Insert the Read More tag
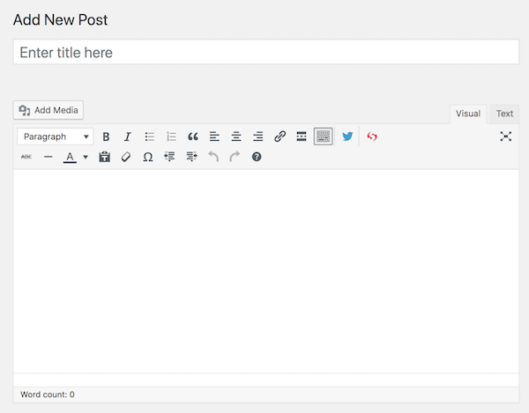Image resolution: width=529 pixels, height=413 pixels. click(x=302, y=136)
